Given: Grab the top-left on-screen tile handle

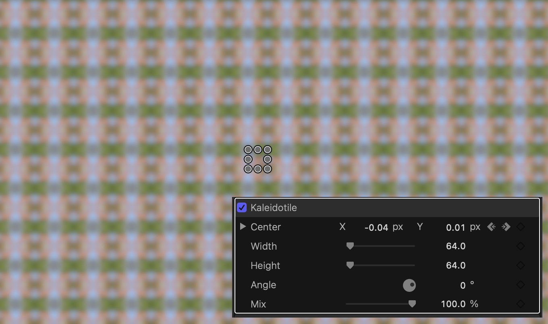Looking at the screenshot, I should [x=248, y=150].
